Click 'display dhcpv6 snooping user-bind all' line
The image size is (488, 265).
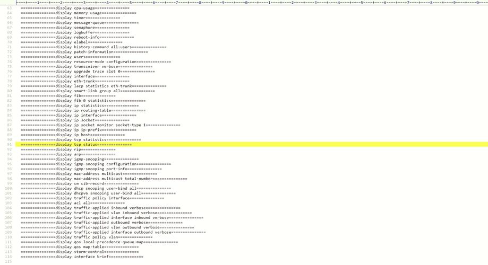[x=98, y=193]
